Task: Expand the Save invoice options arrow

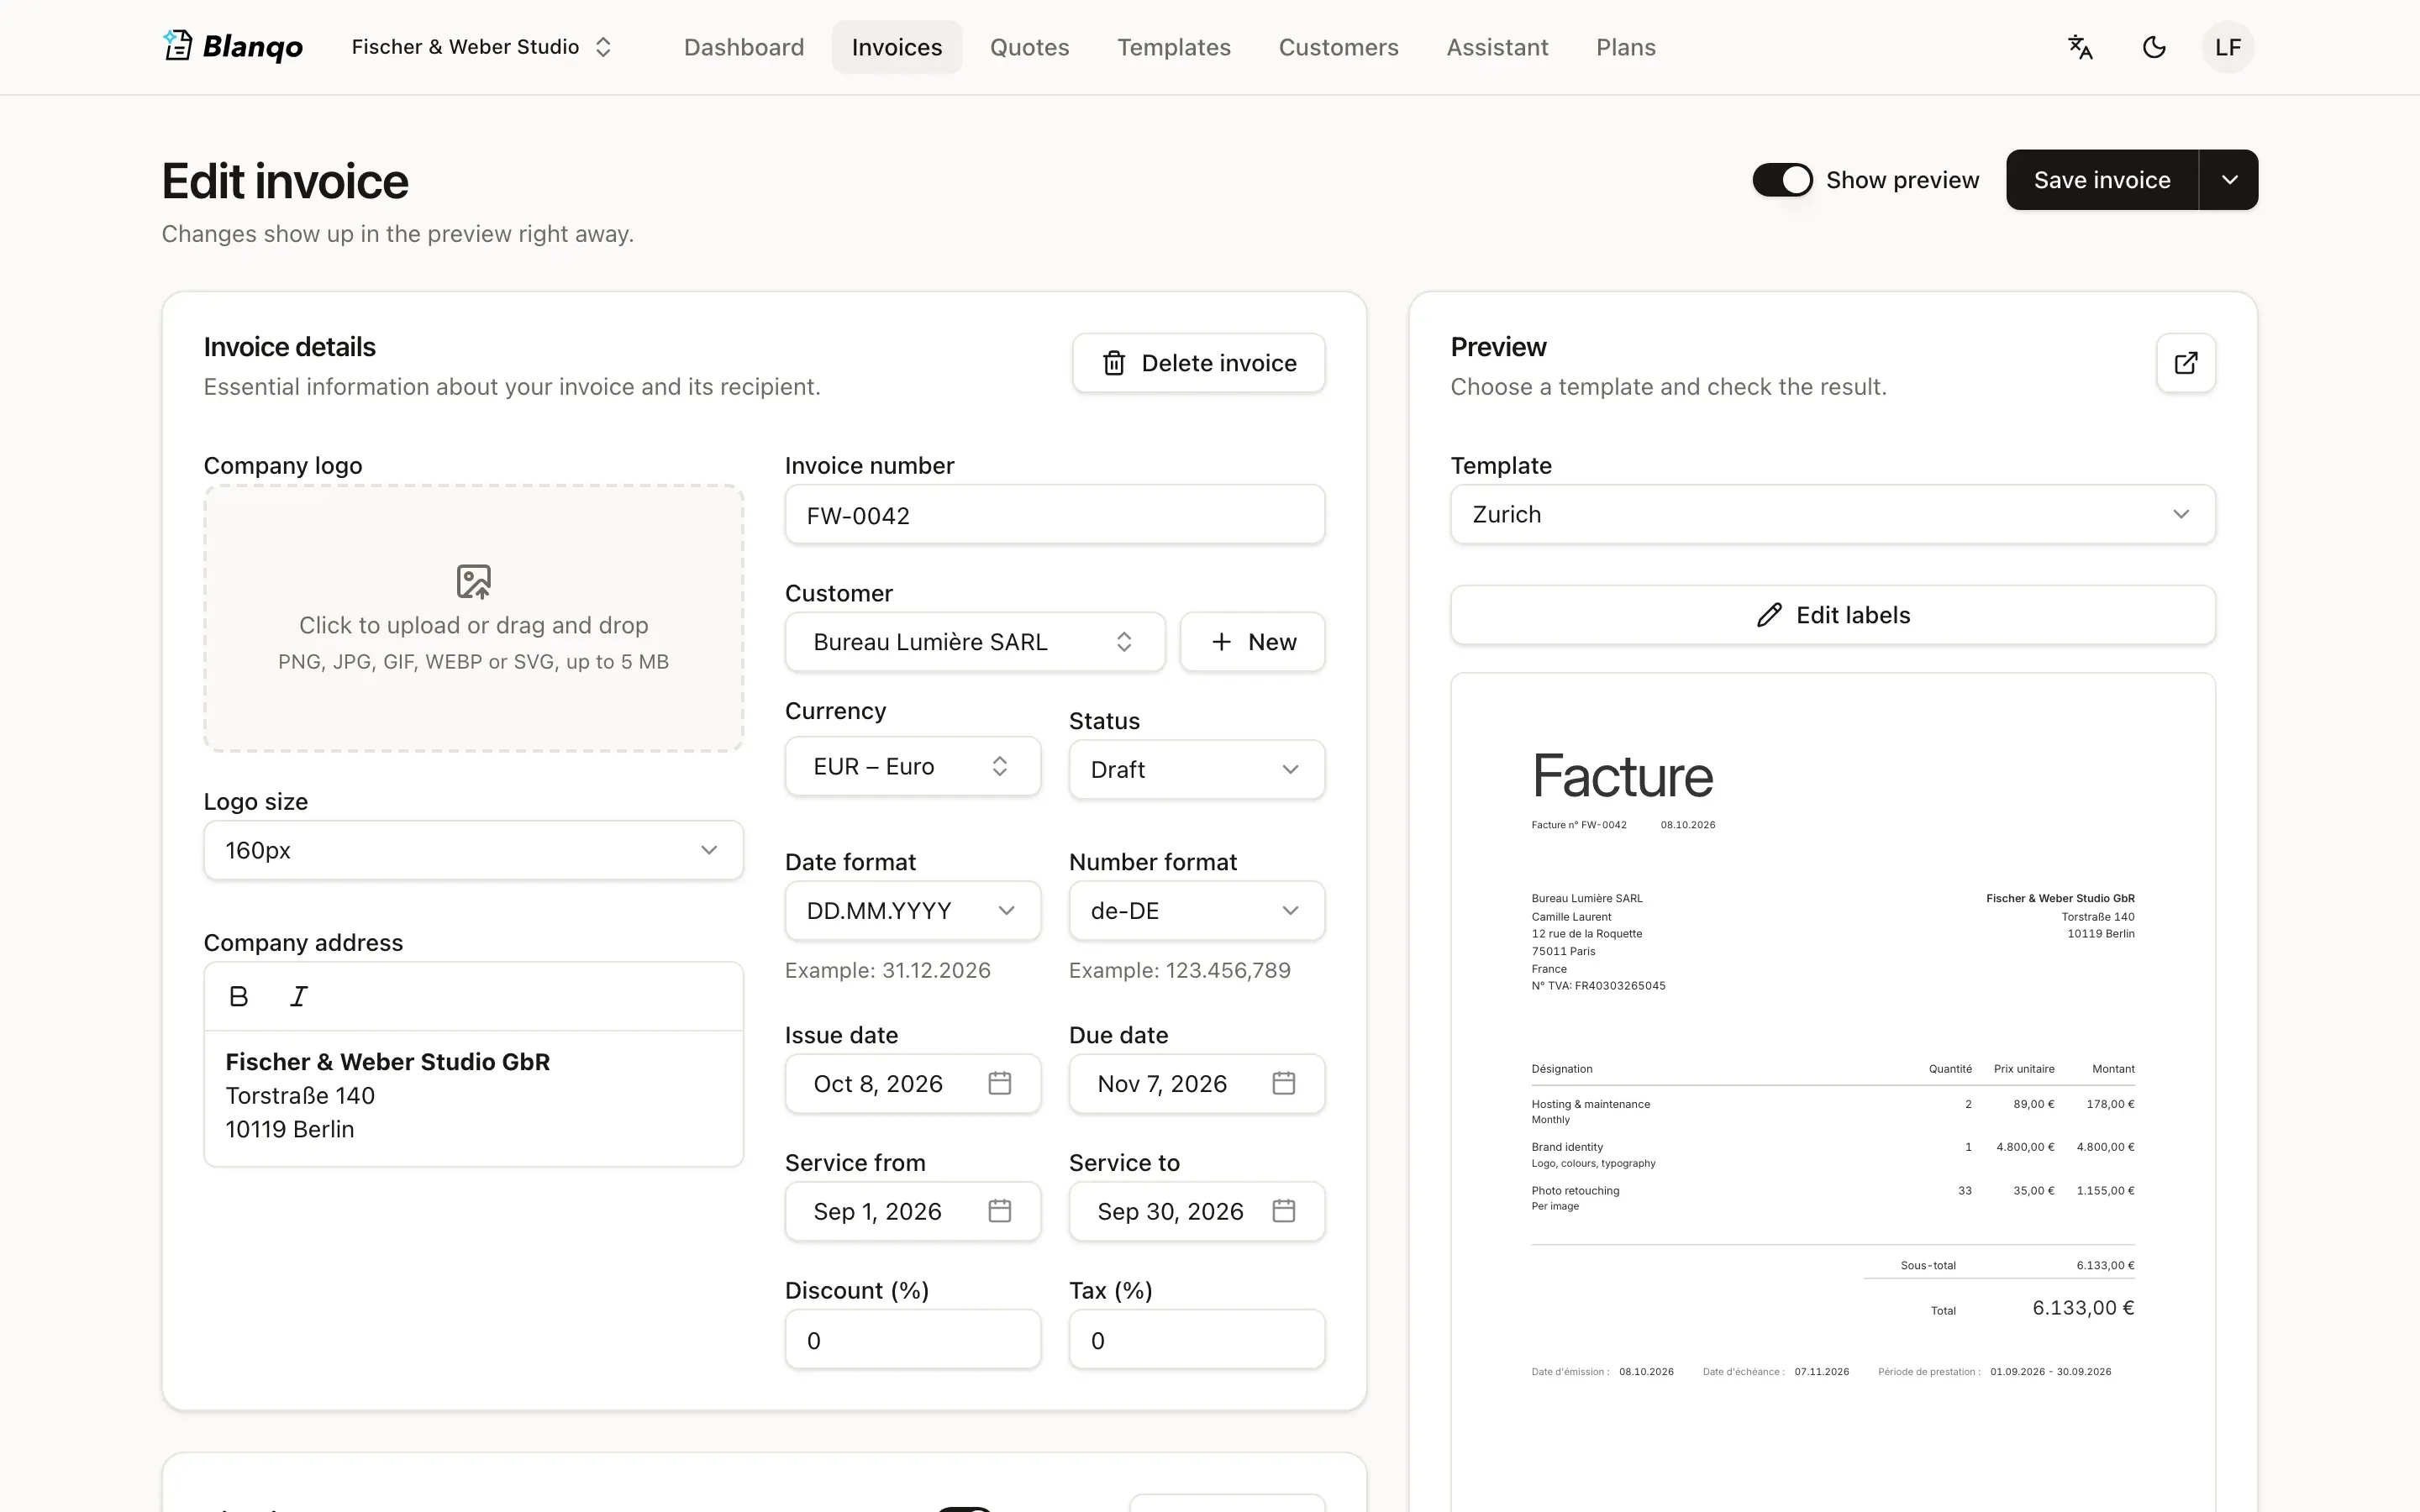Action: point(2229,180)
